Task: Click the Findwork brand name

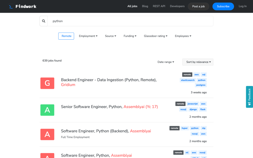Action: pos(26,6)
